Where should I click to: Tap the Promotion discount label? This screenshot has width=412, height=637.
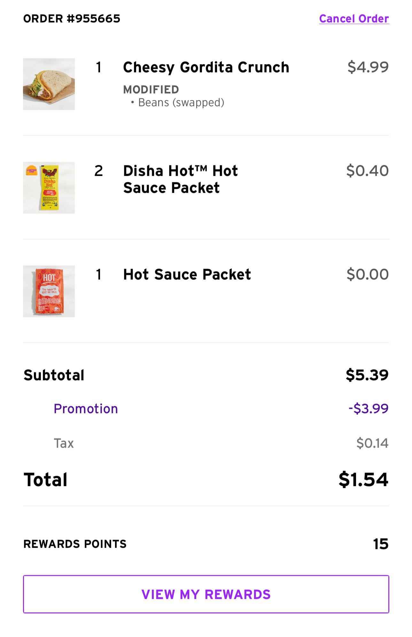[x=86, y=409]
